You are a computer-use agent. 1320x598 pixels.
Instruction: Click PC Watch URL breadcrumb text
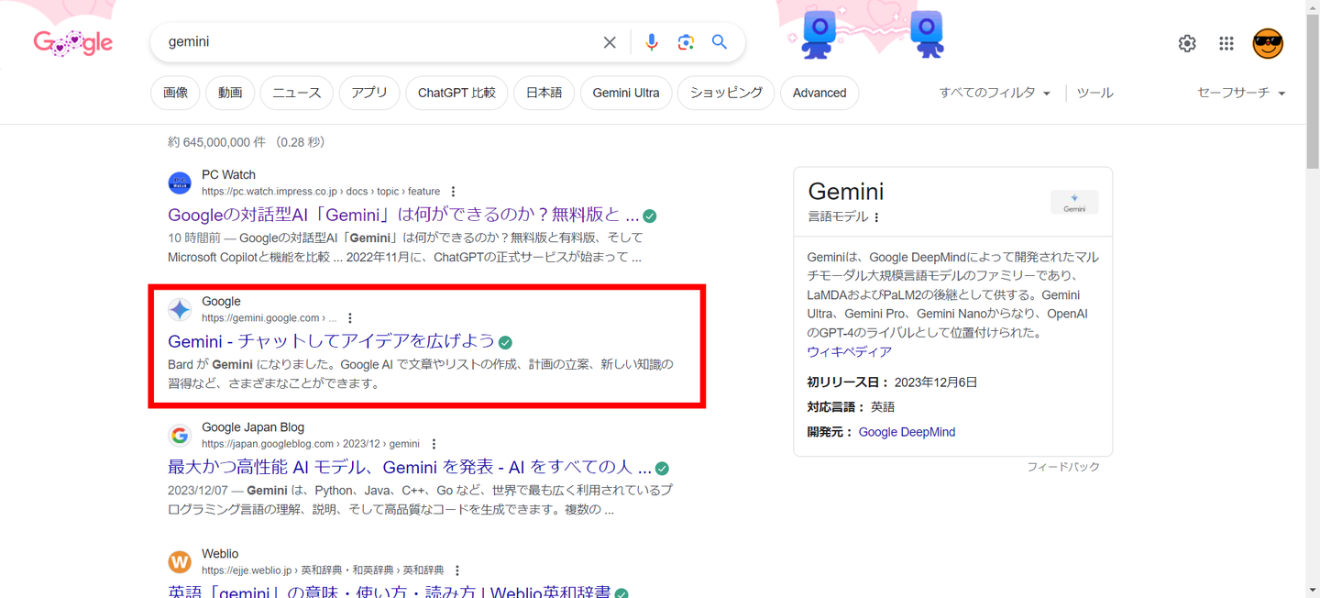tap(321, 192)
